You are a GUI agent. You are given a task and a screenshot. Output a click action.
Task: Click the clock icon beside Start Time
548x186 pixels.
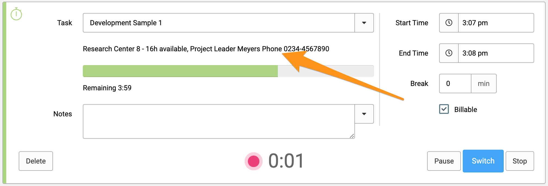[x=449, y=23]
